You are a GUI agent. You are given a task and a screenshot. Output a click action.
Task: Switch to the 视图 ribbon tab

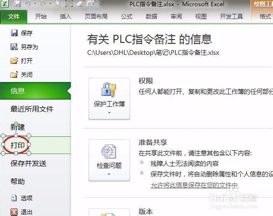point(201,17)
